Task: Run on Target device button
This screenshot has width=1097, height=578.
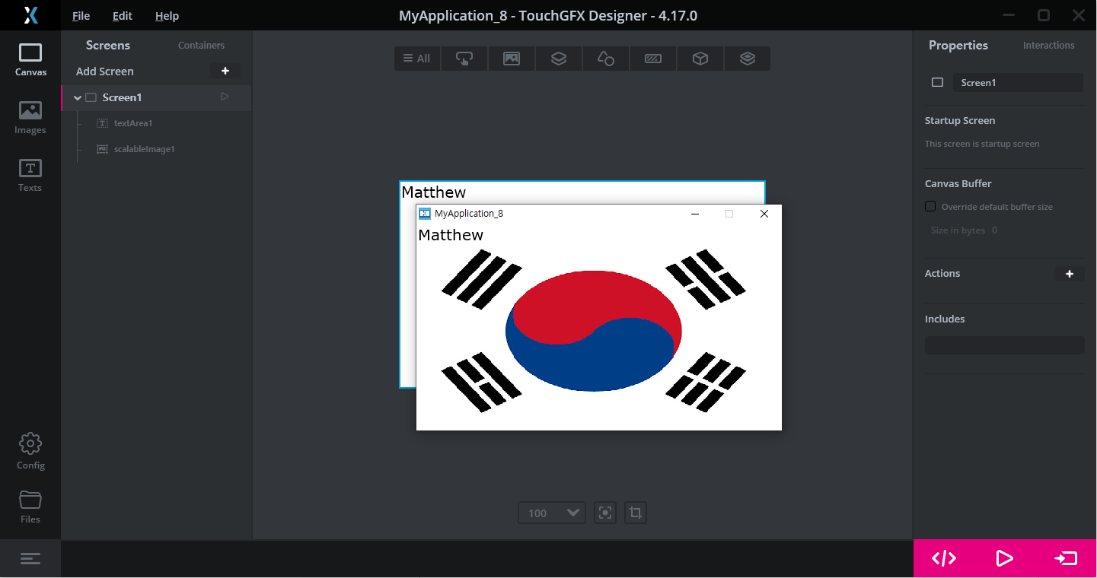Action: point(1066,559)
